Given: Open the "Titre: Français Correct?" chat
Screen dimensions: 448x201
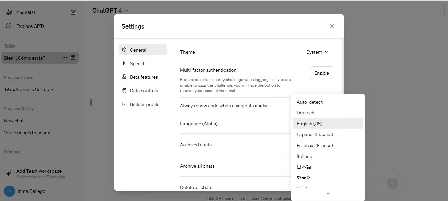Looking at the screenshot, I should coord(40,89).
